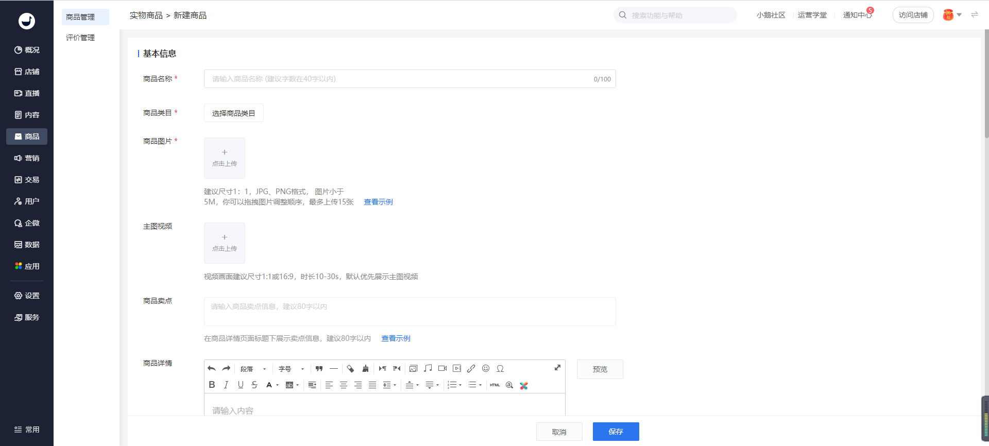The height and width of the screenshot is (446, 989).
Task: Insert a hyperlink with the link icon
Action: point(471,369)
